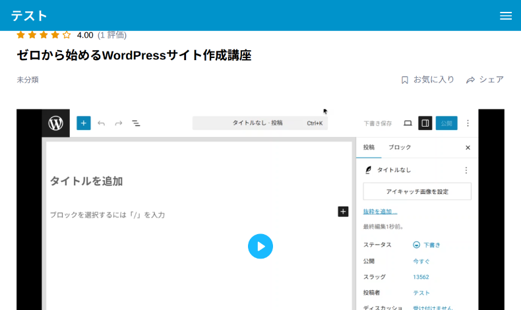Click the ブロックを選択するには paragraph placeholder
Viewport: 521px width, 310px height.
pyautogui.click(x=107, y=215)
